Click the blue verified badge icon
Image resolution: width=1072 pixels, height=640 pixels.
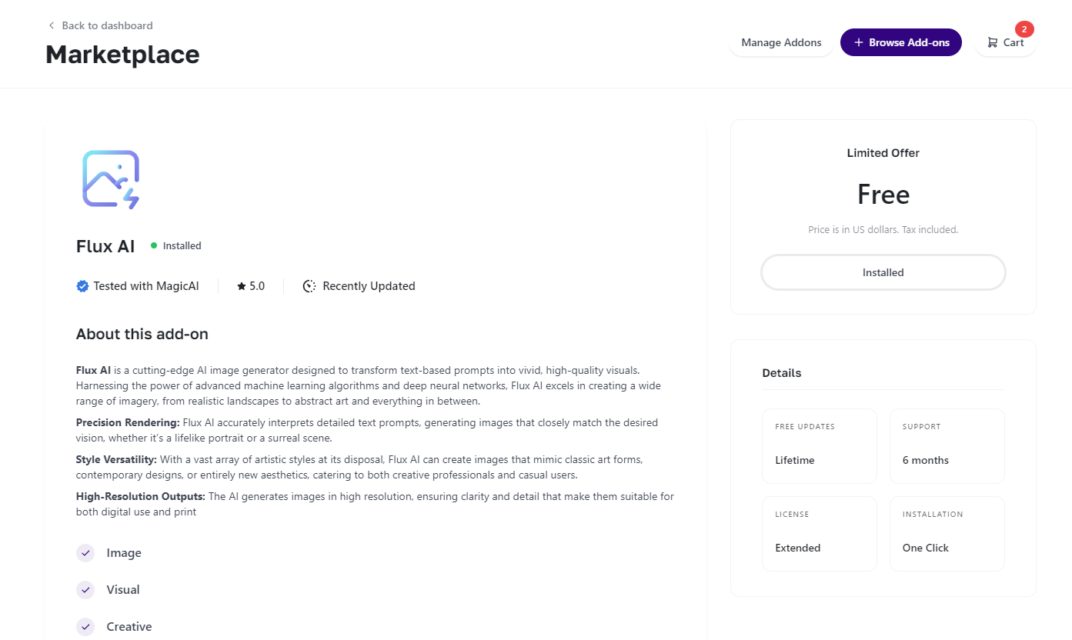pyautogui.click(x=82, y=286)
